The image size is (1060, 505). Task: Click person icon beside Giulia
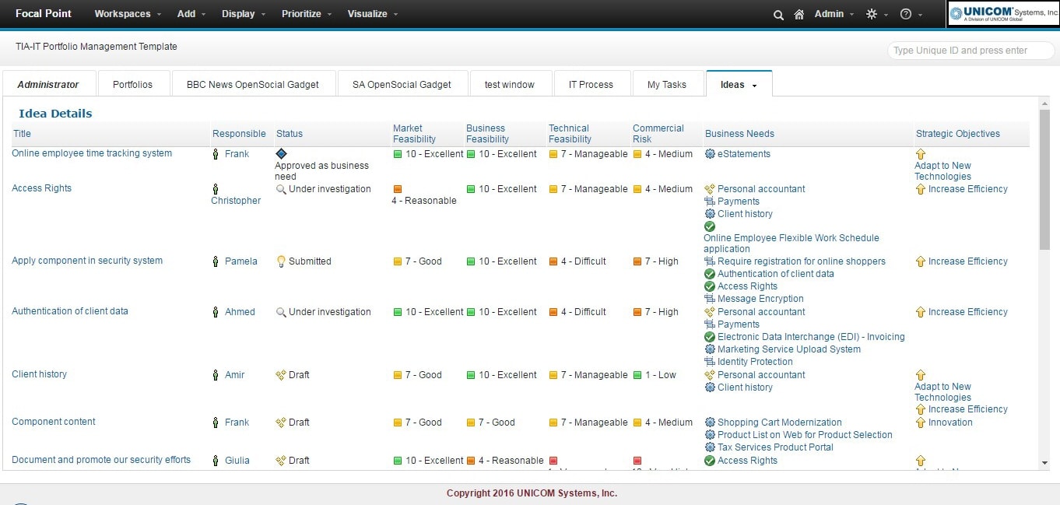tap(216, 461)
